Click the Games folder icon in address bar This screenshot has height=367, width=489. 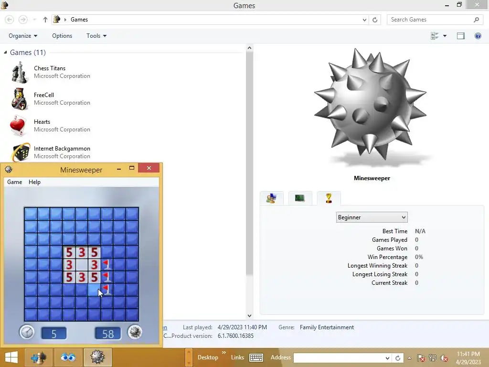(x=56, y=19)
